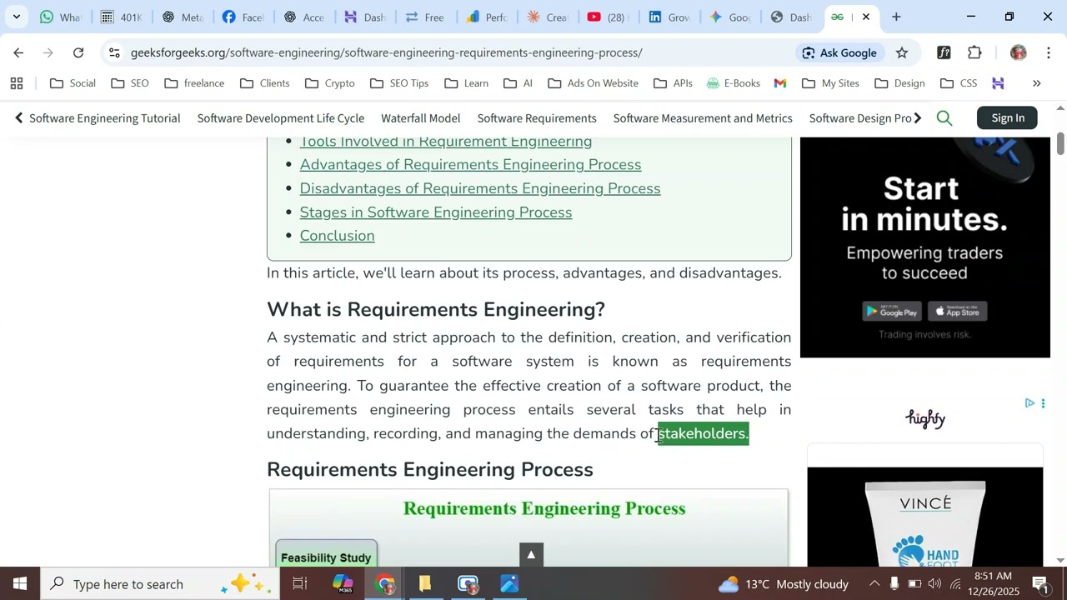Open the Waterfall Model menu item

420,118
